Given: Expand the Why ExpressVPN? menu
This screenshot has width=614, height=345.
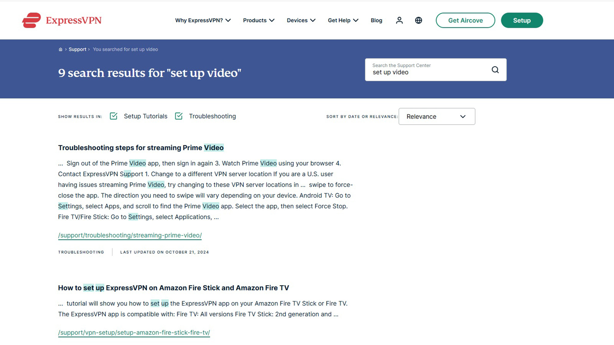Looking at the screenshot, I should 203,20.
